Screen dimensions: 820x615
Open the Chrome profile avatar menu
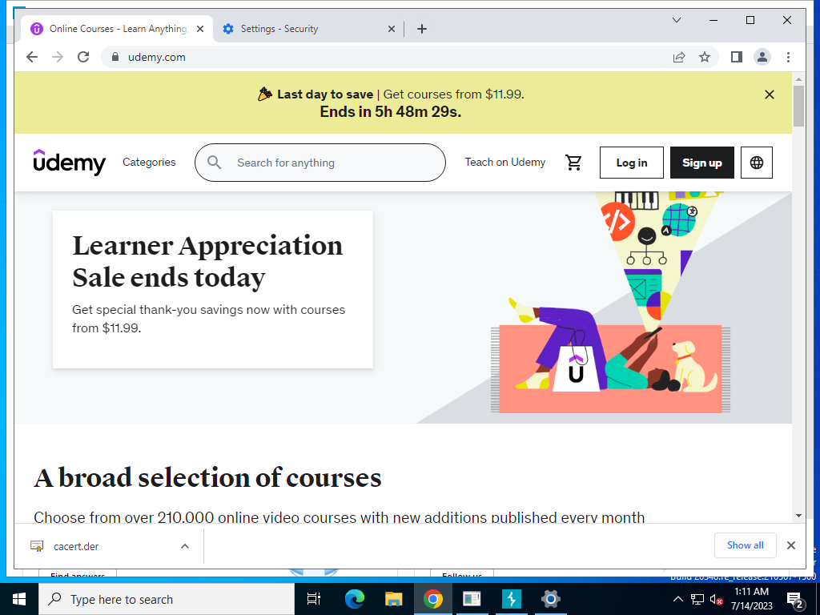pyautogui.click(x=762, y=57)
